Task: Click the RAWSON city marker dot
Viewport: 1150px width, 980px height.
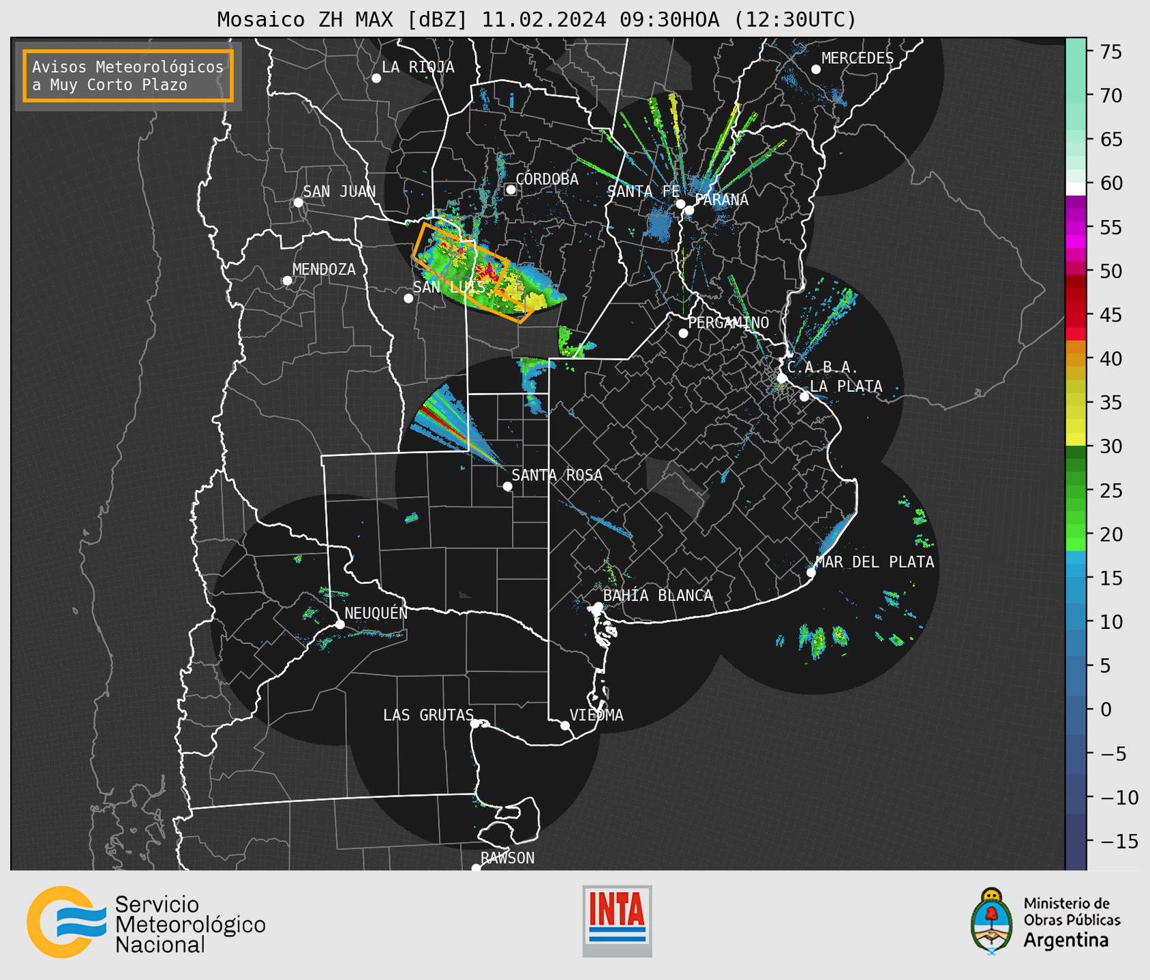Action: tap(476, 868)
